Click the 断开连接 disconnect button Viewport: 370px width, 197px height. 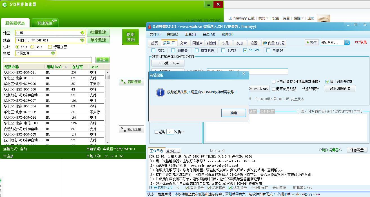[131, 129]
